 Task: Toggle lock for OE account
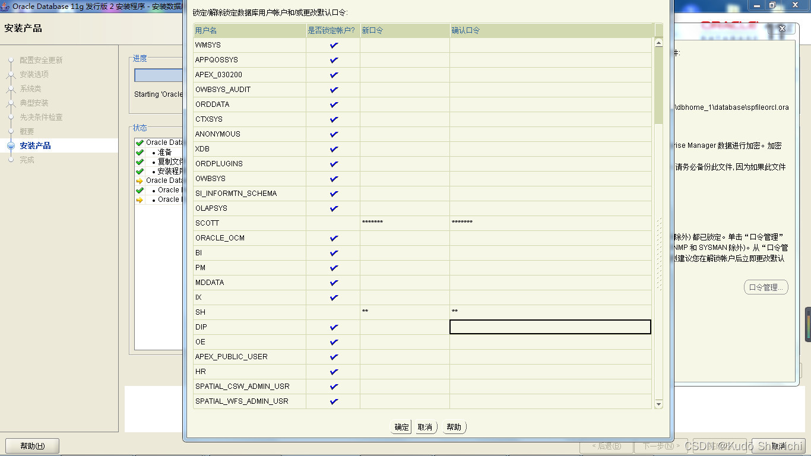pos(334,342)
